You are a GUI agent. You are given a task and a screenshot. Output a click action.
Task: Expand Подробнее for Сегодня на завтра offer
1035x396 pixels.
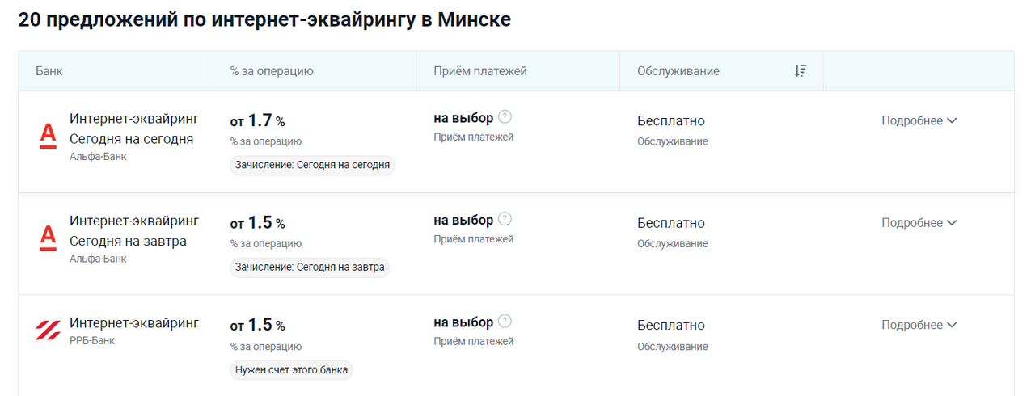[x=919, y=223]
